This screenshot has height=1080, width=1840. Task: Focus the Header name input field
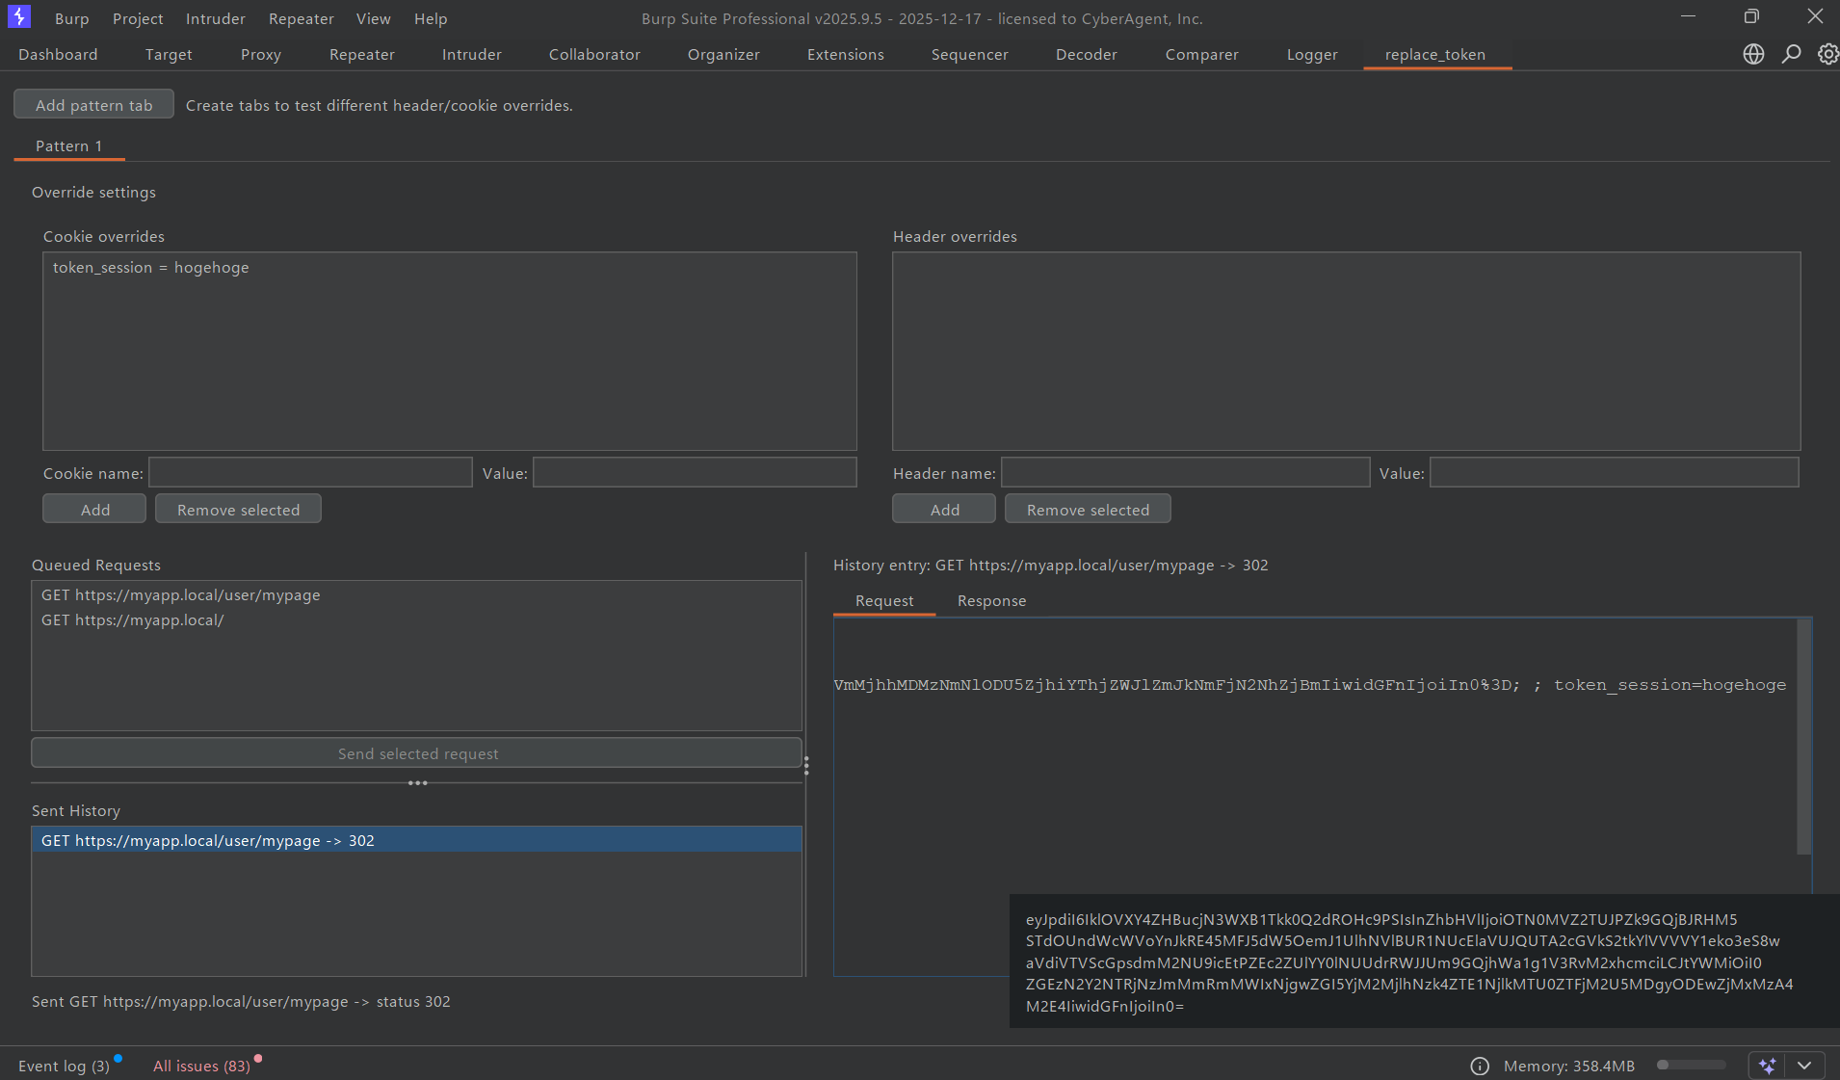click(1185, 472)
